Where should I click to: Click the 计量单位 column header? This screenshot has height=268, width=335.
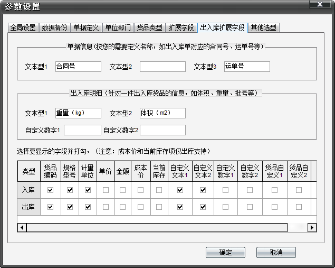pos(88,171)
